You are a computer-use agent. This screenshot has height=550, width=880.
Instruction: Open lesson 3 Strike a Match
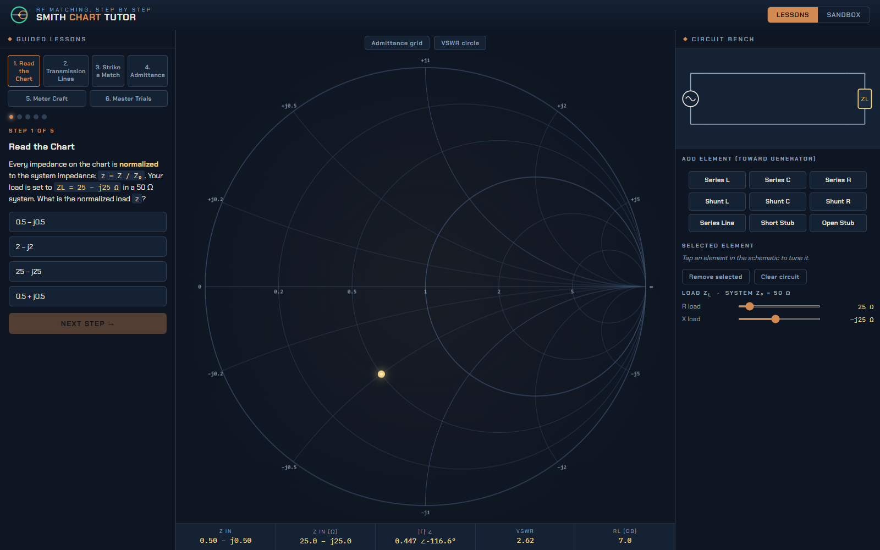pyautogui.click(x=108, y=71)
